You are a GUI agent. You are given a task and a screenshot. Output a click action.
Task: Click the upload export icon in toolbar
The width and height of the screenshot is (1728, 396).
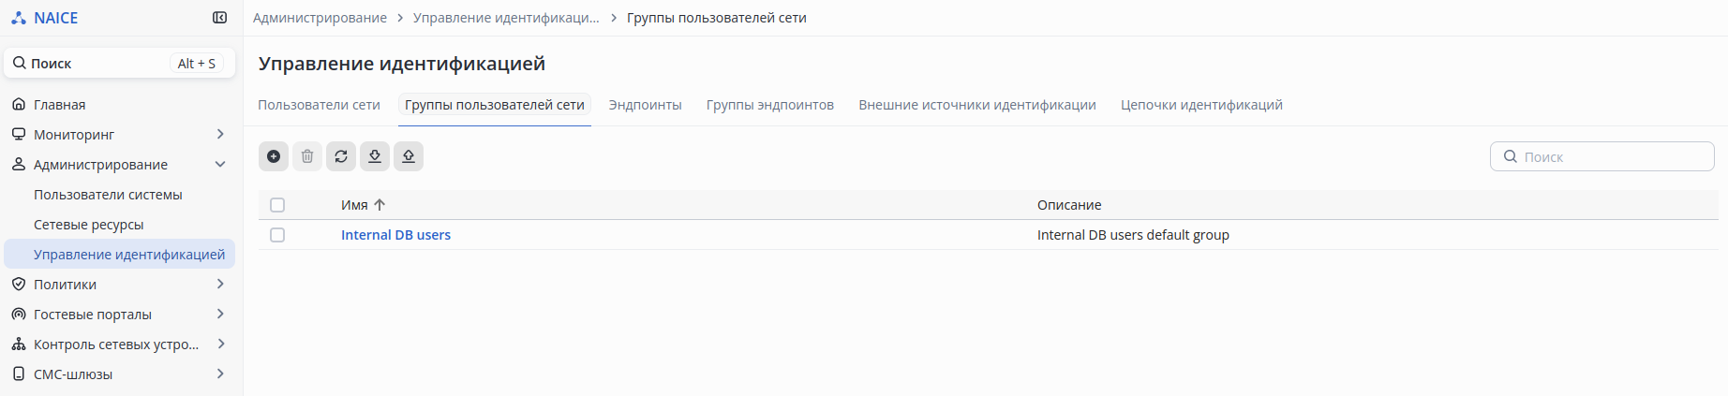(x=409, y=156)
